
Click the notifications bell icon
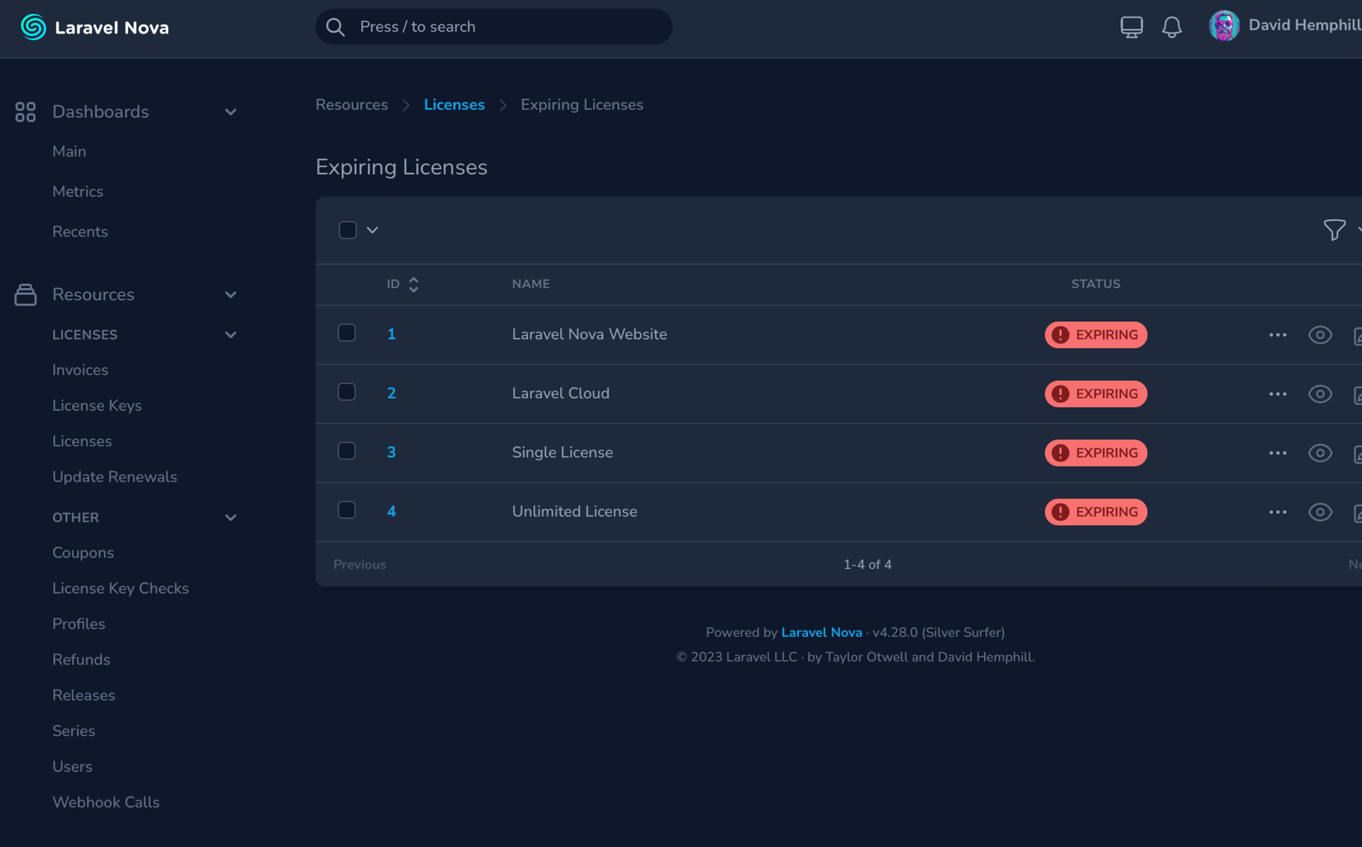(1172, 26)
